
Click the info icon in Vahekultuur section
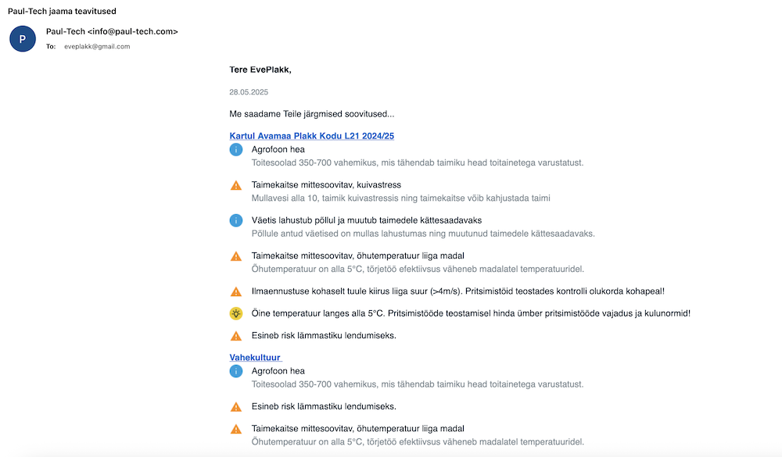point(236,371)
